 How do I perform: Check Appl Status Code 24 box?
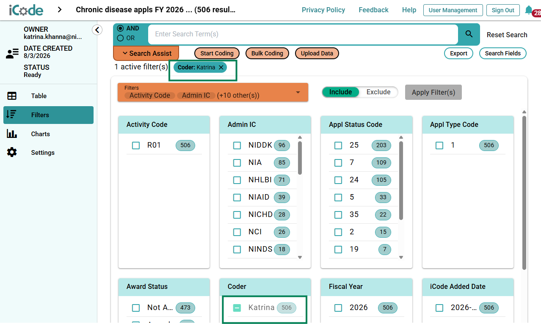pos(338,180)
